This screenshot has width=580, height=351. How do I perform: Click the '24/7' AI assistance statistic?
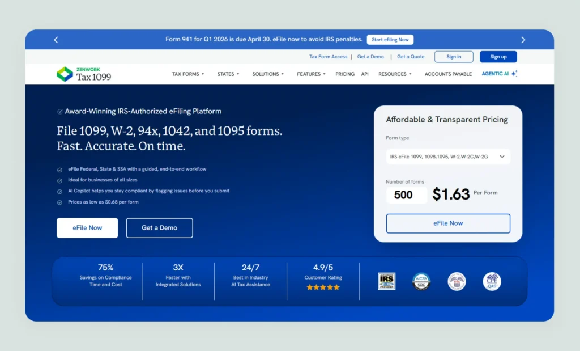coord(250,267)
